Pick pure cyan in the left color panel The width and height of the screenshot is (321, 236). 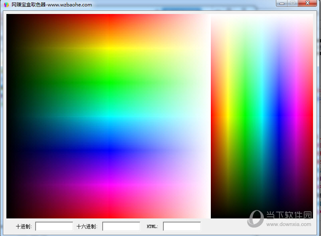pyautogui.click(x=109, y=117)
